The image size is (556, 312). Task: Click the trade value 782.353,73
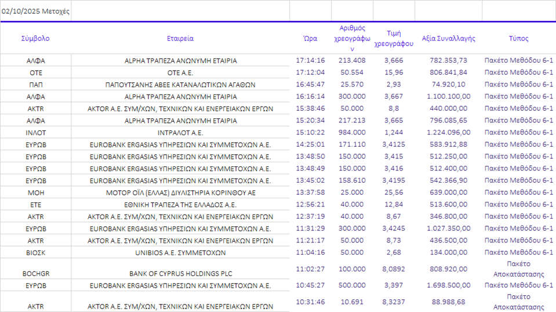click(x=449, y=60)
